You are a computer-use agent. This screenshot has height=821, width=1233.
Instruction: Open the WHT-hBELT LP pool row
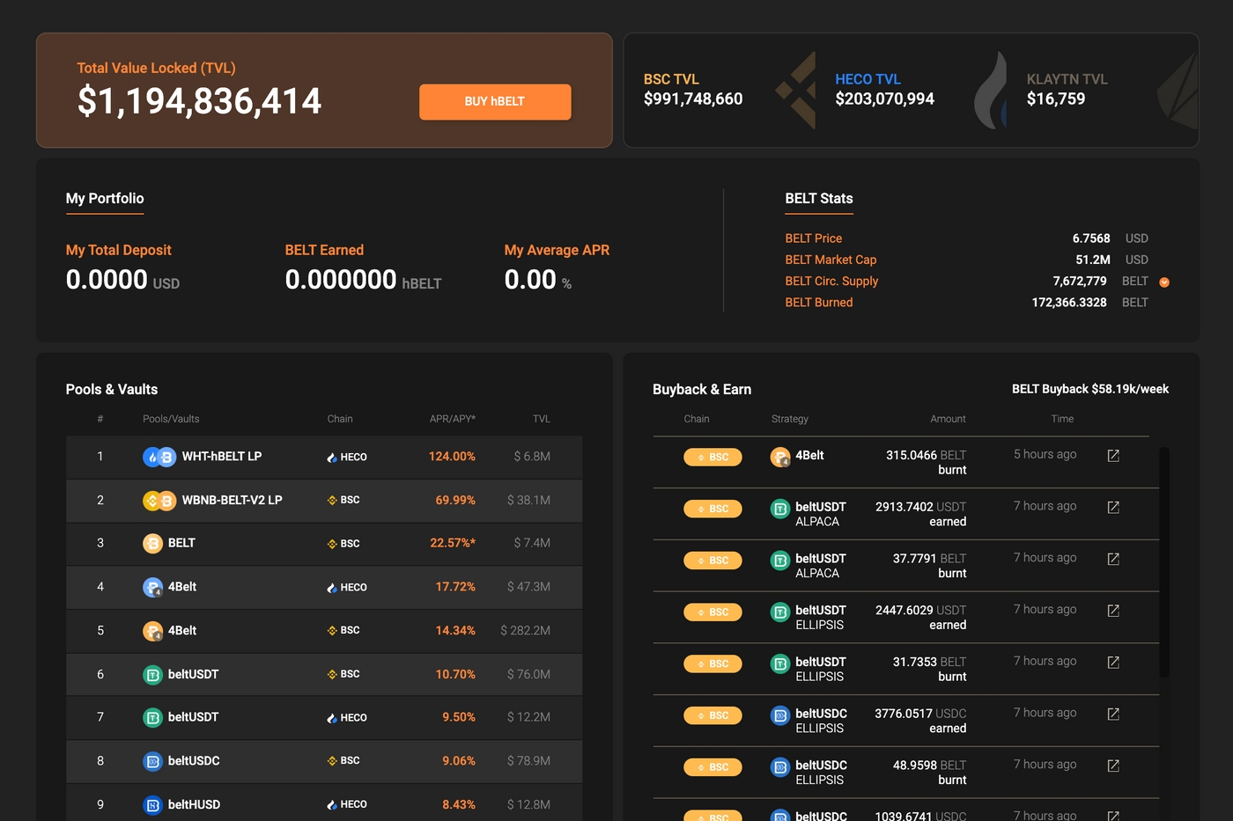(x=324, y=458)
